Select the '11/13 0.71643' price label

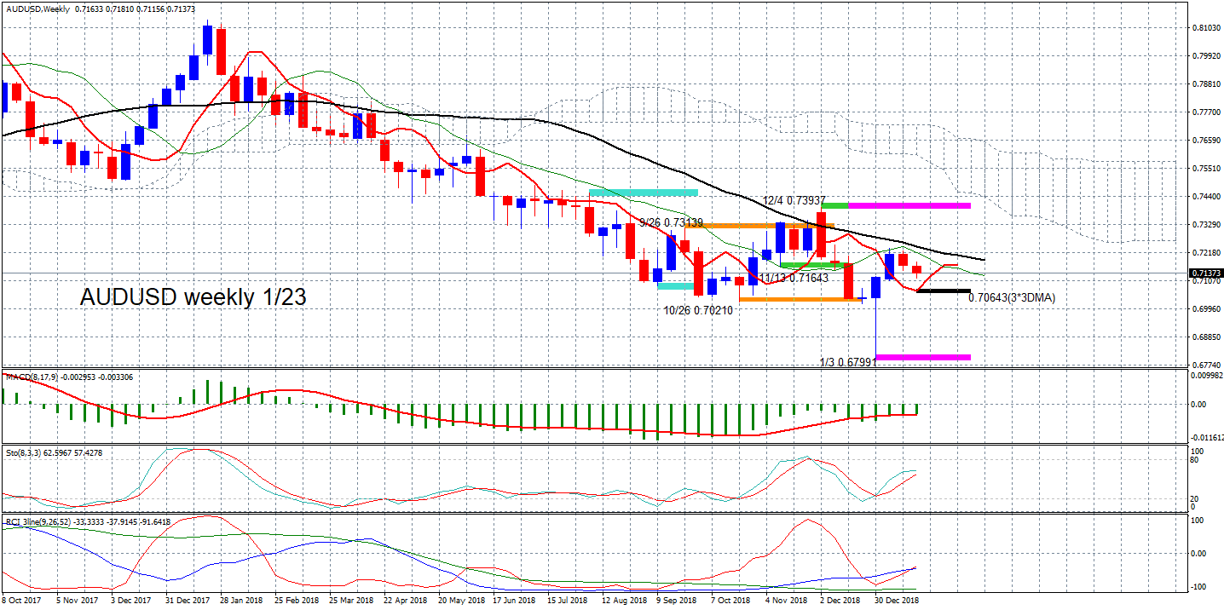pyautogui.click(x=794, y=278)
